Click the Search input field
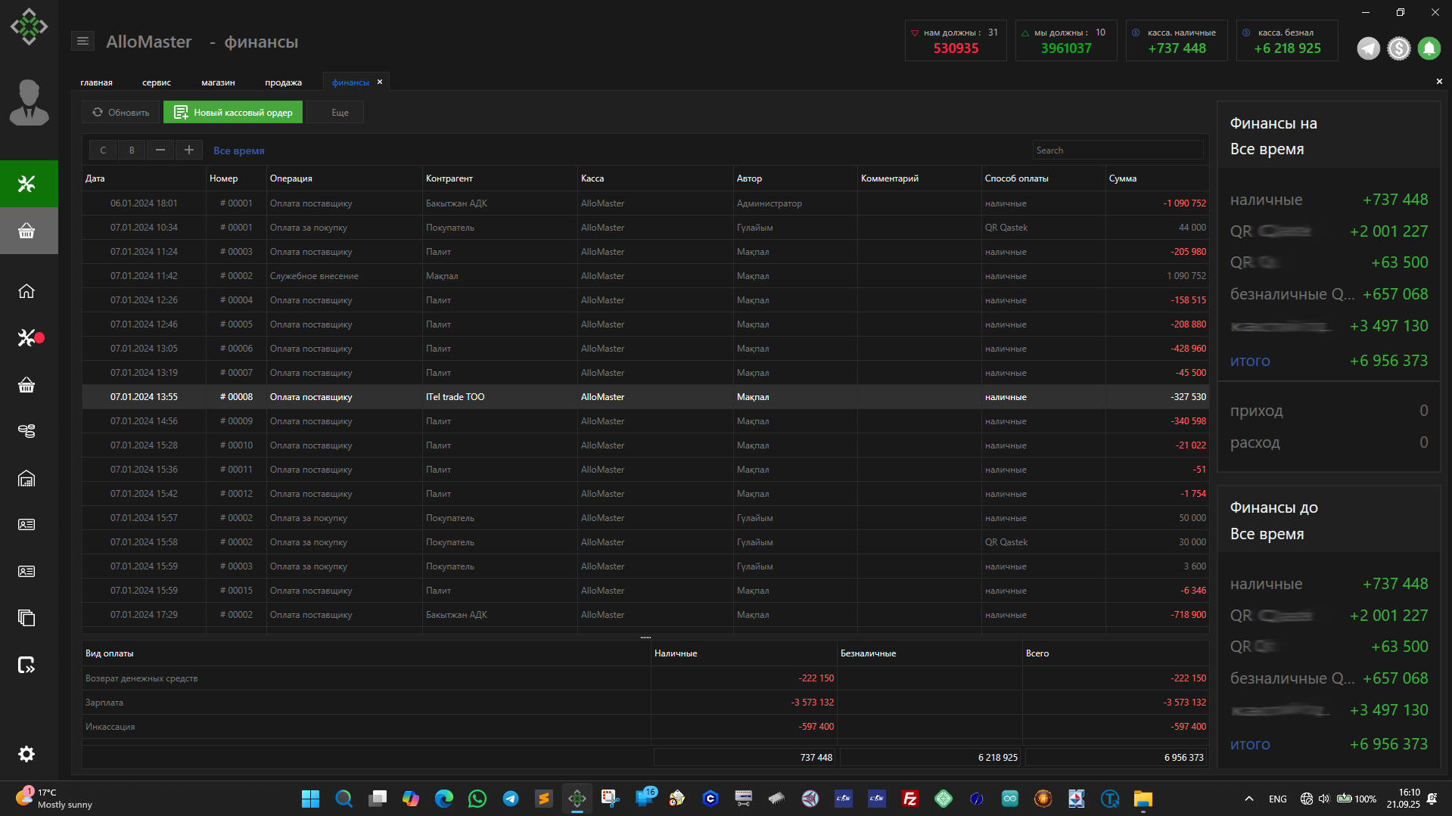This screenshot has height=816, width=1452. [x=1117, y=150]
